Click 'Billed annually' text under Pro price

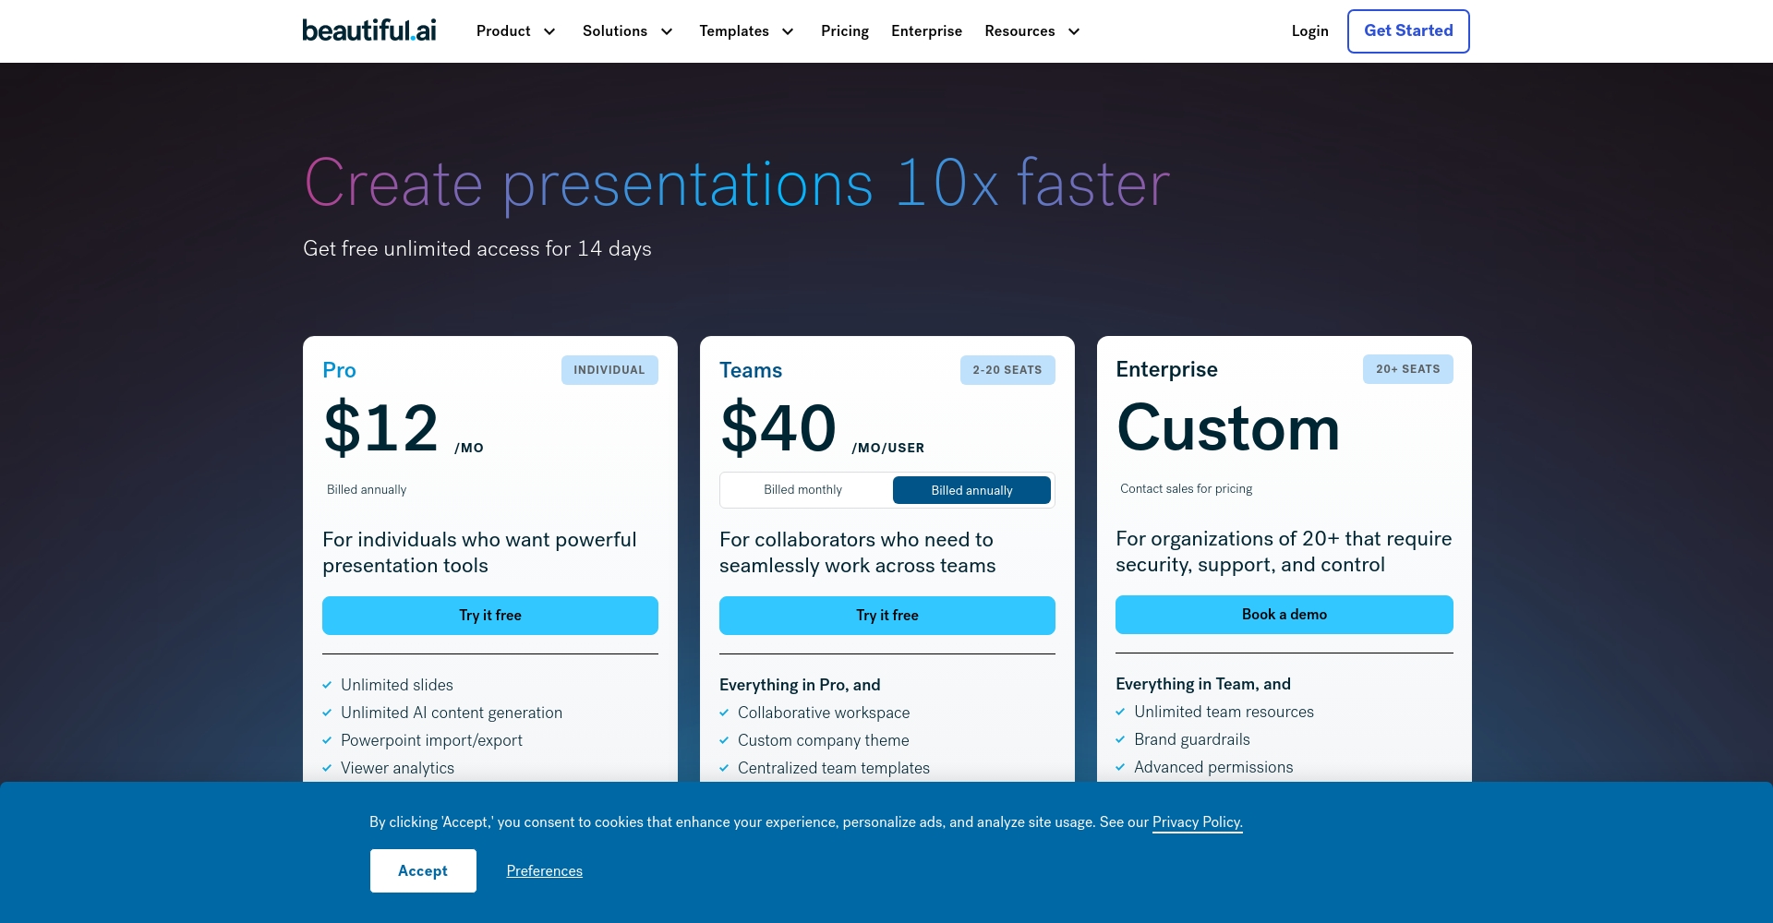pos(367,489)
